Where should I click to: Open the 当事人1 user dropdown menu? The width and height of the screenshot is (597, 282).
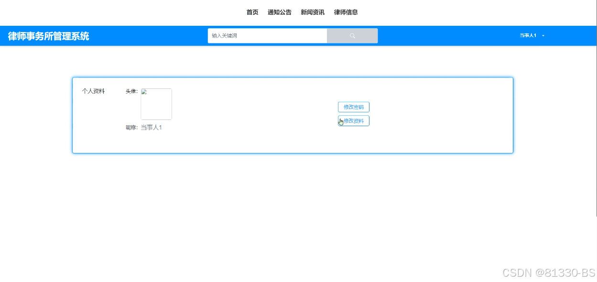tap(532, 36)
